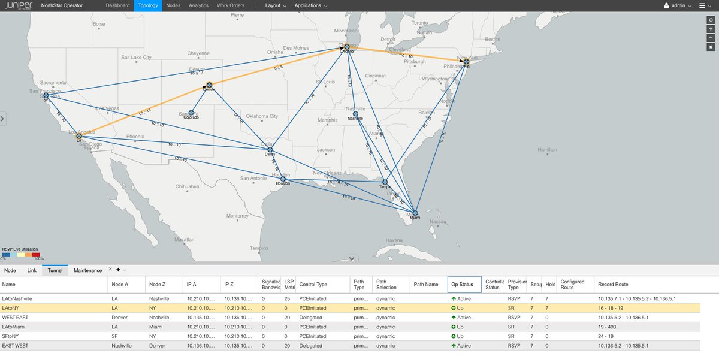Screen dimensions: 719x356
Task: Sort by the Node Z column header
Action: (164, 284)
